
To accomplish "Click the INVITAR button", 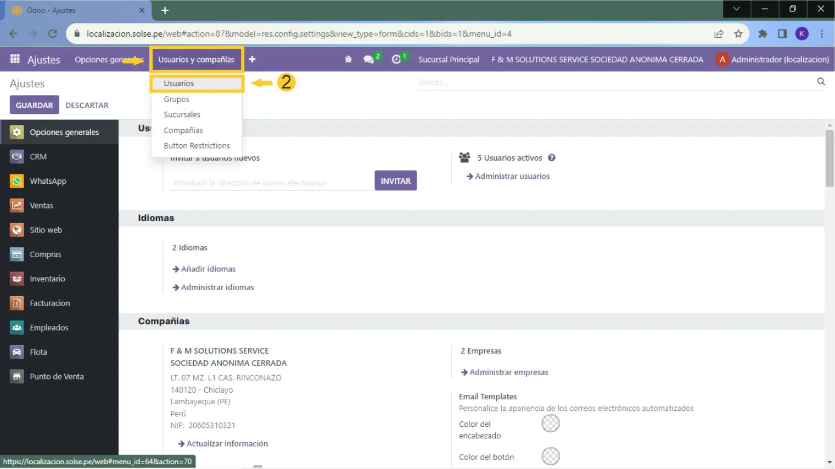I will point(396,180).
